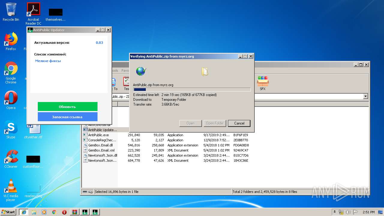Click the folder icon in download dialog
The image size is (384, 216).
coord(205,71)
